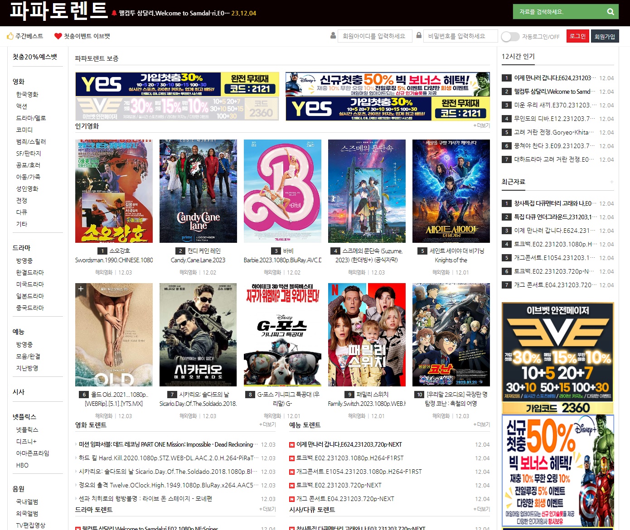630x530 pixels.
Task: Click the faded EVE 코드 2360 banner
Action: pyautogui.click(x=177, y=109)
